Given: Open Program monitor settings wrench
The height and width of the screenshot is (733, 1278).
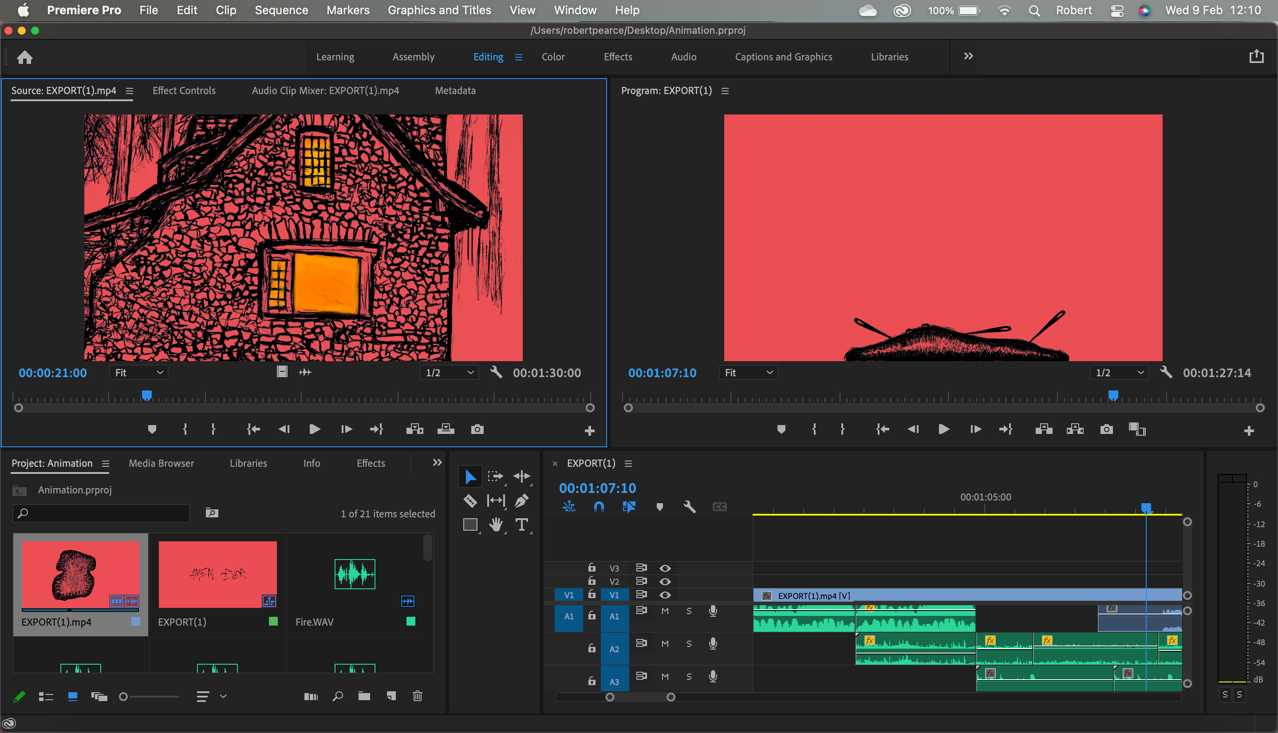Looking at the screenshot, I should click(1166, 373).
